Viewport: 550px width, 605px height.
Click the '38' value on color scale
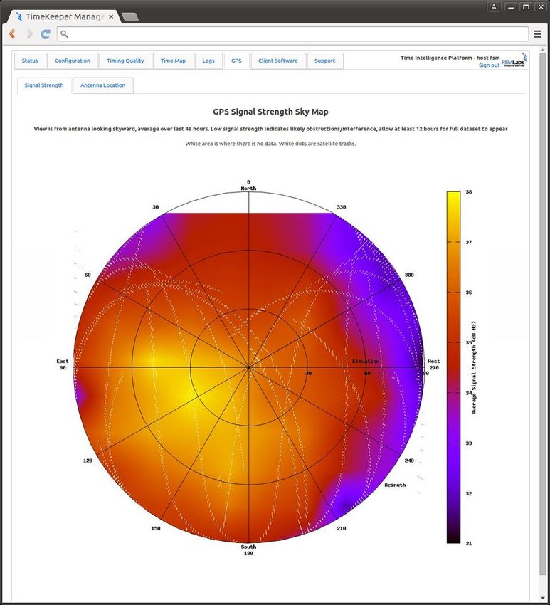[x=469, y=191]
